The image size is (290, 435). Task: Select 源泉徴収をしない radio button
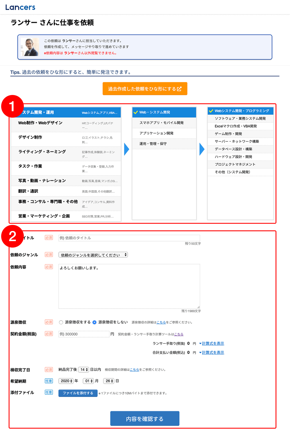coord(95,322)
